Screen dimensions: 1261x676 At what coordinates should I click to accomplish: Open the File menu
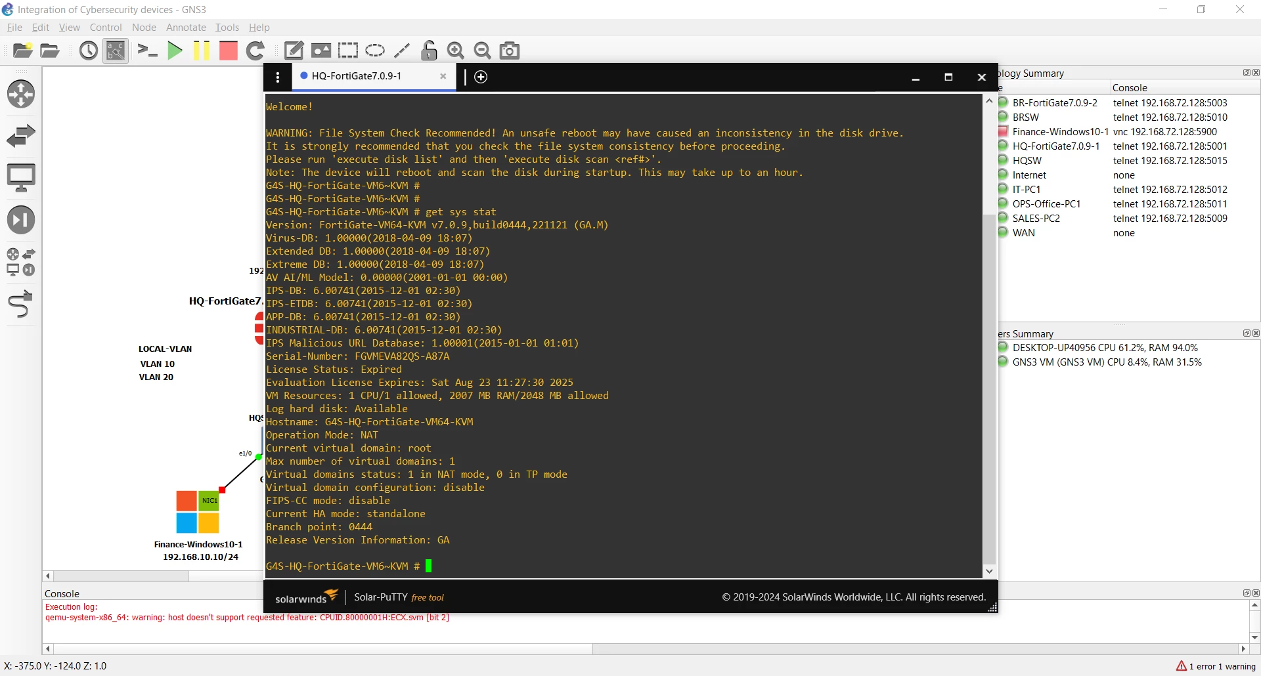click(14, 28)
